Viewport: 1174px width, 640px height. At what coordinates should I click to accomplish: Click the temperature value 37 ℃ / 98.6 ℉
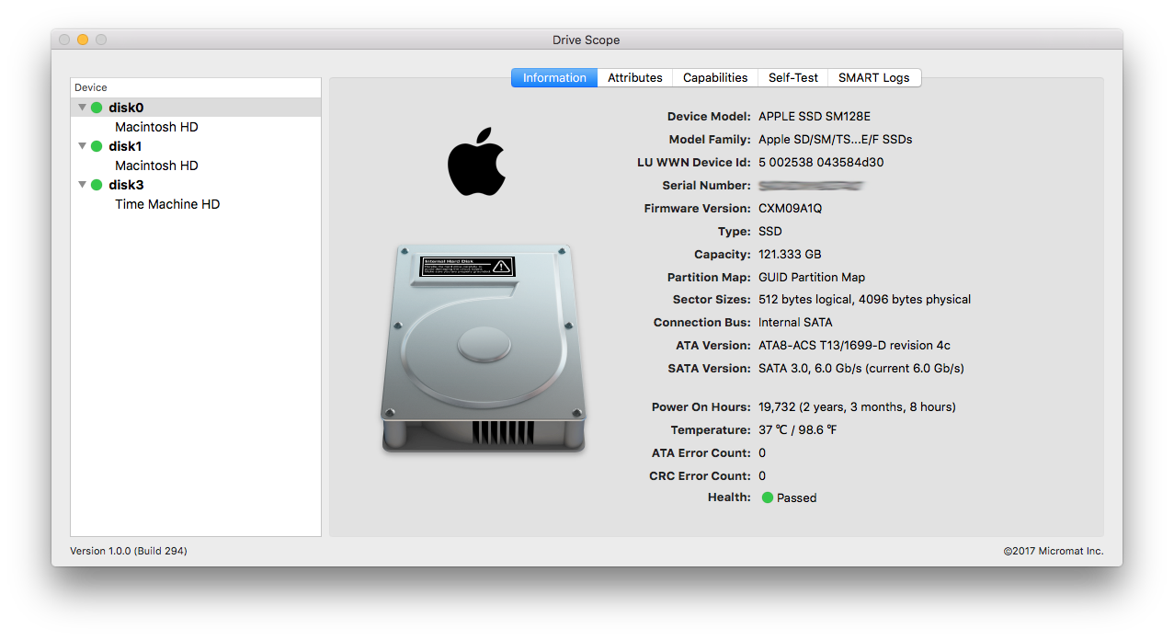(x=797, y=430)
